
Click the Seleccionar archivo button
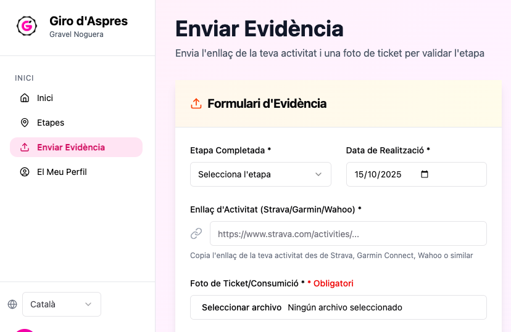pyautogui.click(x=241, y=307)
